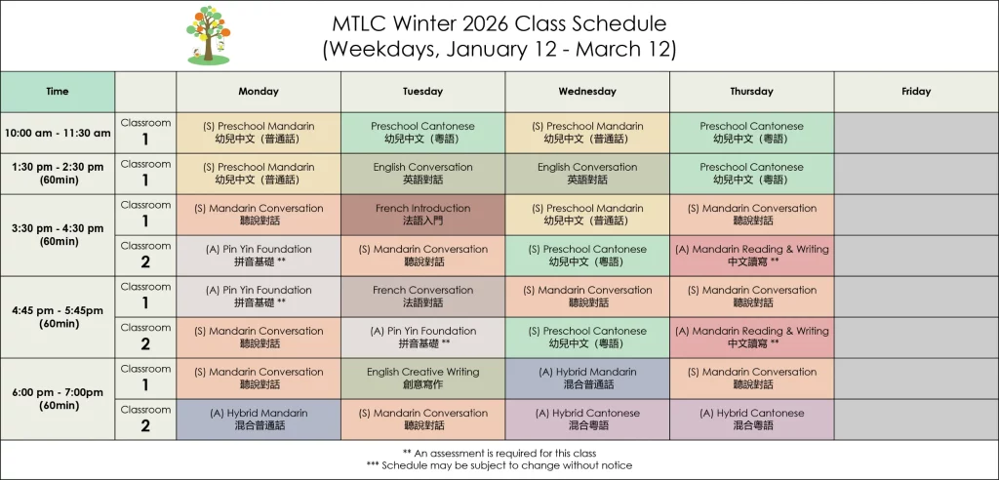Image resolution: width=999 pixels, height=480 pixels.
Task: Click the Time header cell
Action: click(x=58, y=92)
